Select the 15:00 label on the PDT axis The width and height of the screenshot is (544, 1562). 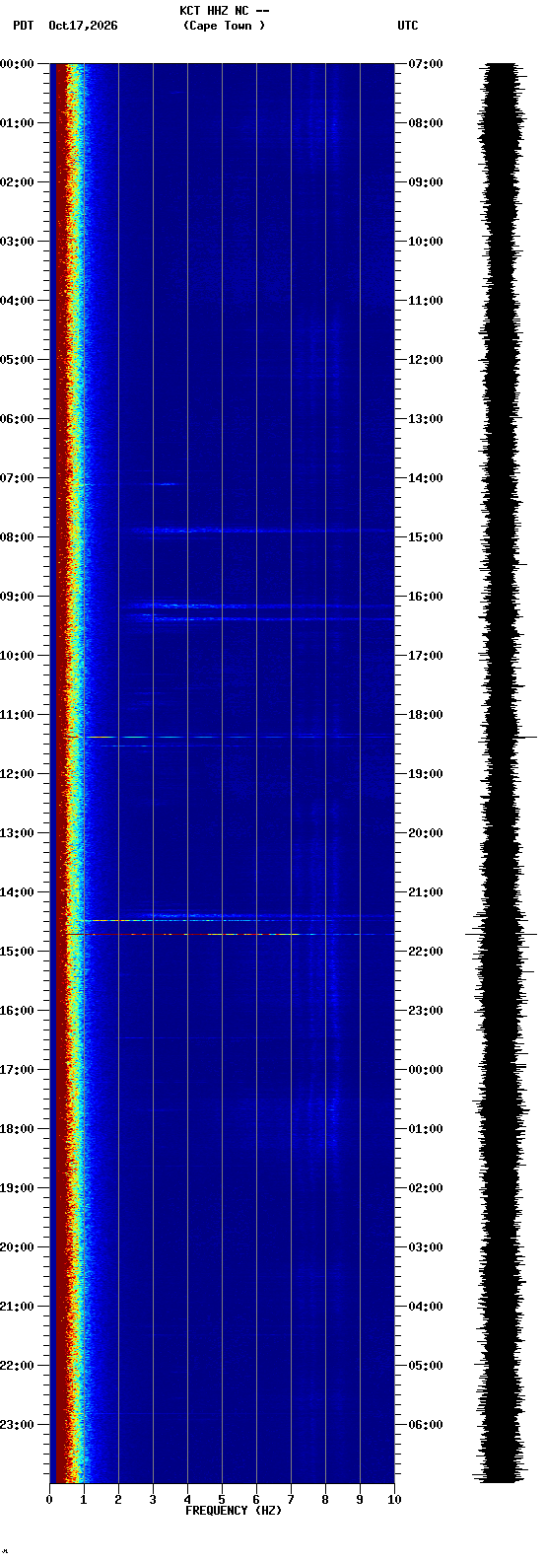tap(17, 952)
